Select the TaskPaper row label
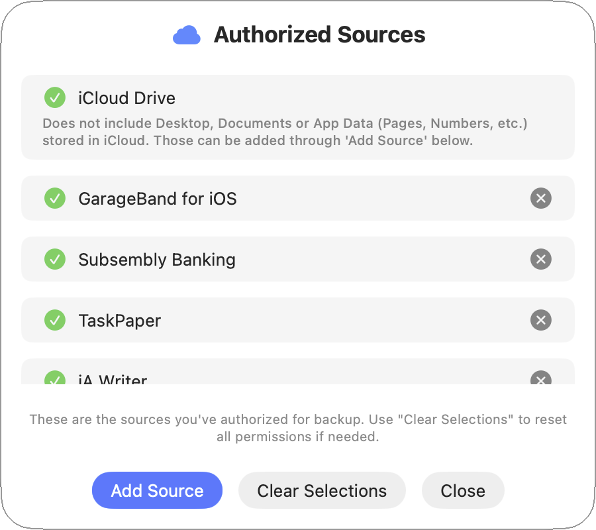Viewport: 596px width, 530px height. tap(119, 321)
